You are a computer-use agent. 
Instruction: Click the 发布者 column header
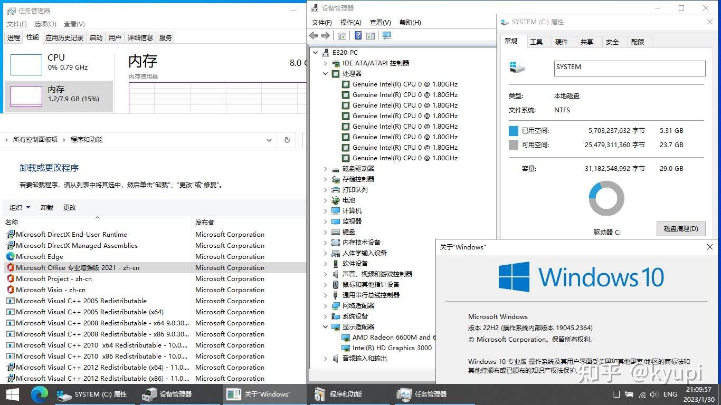tap(249, 222)
